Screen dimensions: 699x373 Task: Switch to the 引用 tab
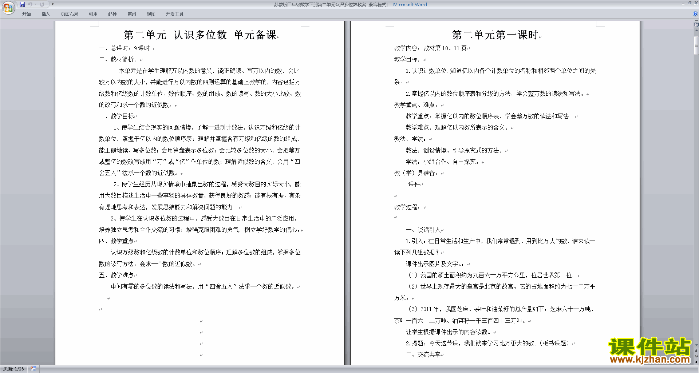93,14
